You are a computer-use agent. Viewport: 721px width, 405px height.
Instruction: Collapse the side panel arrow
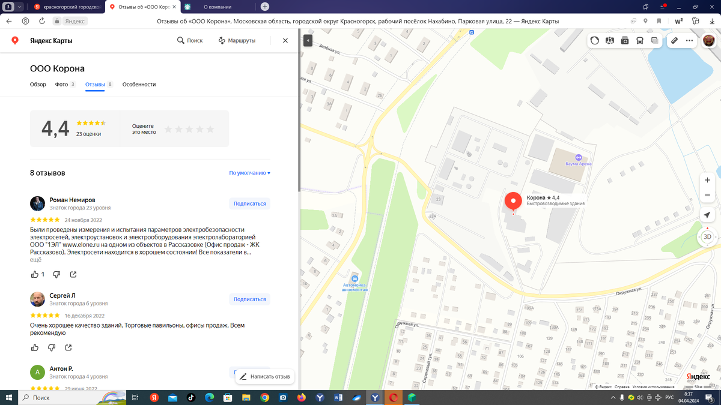307,41
